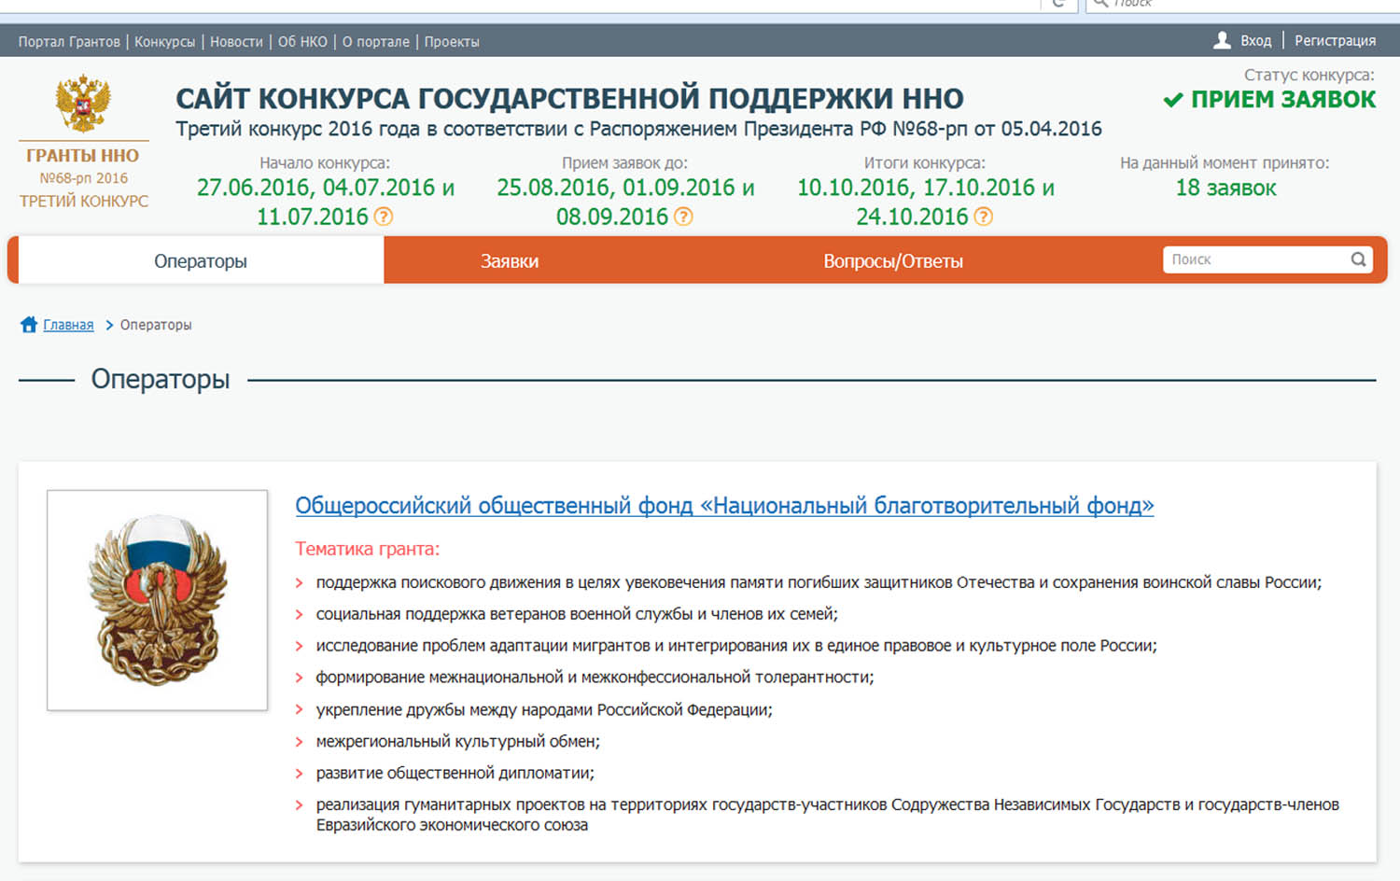
Task: Click the 18 заявок counter text
Action: [1225, 188]
